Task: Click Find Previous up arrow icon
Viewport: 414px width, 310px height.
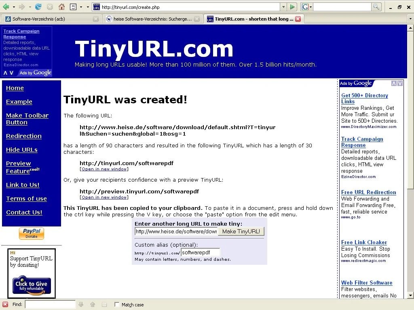Action: 93,304
